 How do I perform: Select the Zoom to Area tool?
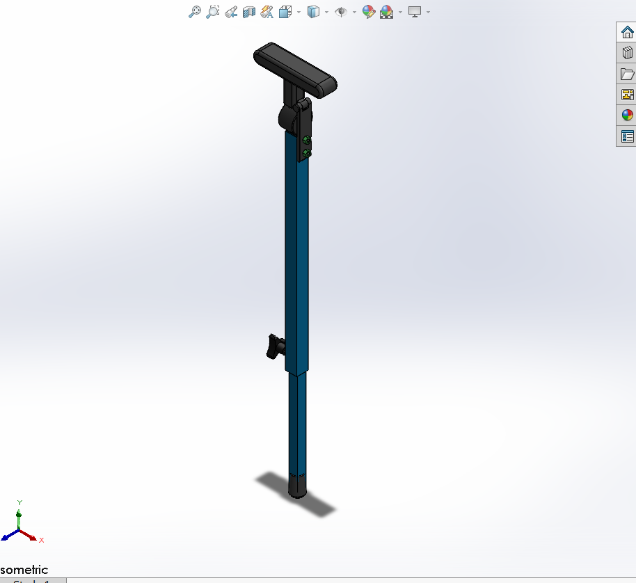(213, 12)
